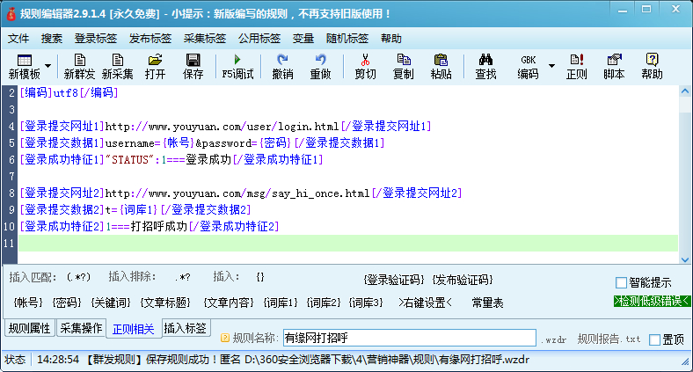
Task: Insert {帐号} variable
Action: pos(28,303)
